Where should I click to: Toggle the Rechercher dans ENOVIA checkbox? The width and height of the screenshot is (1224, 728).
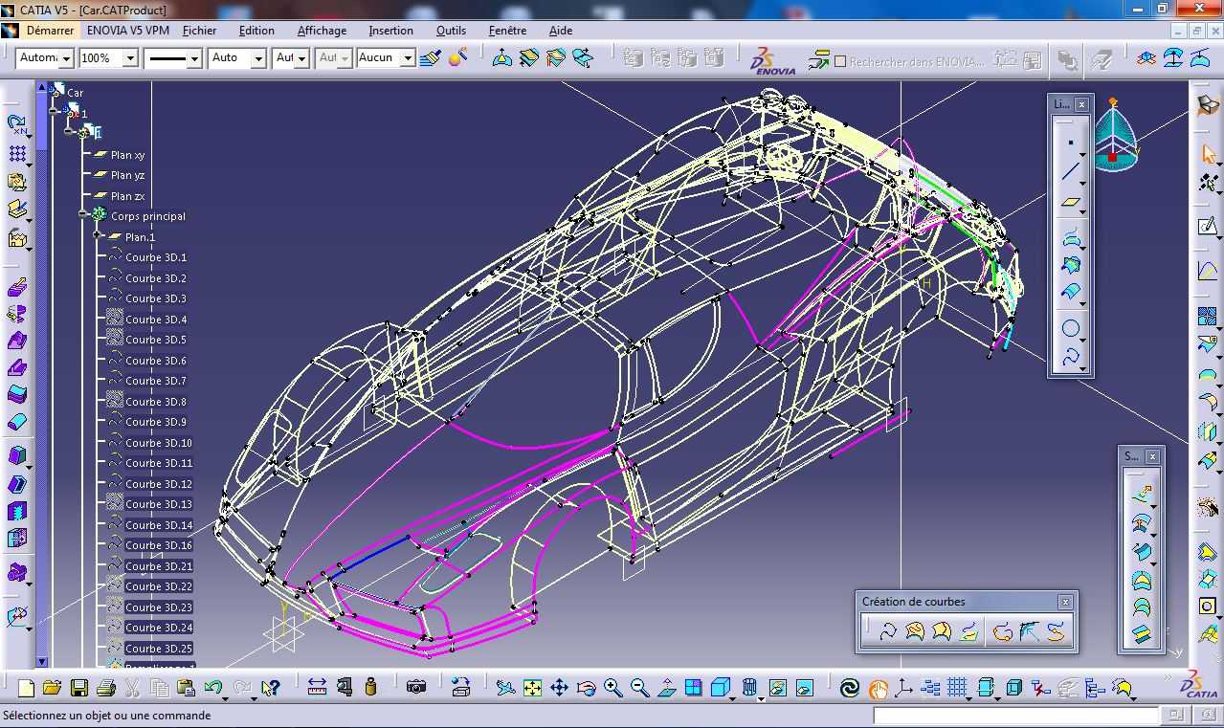(840, 61)
